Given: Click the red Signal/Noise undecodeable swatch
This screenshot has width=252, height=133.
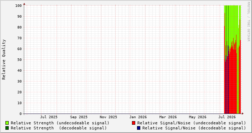Looking at the screenshot, I should click(x=133, y=123).
